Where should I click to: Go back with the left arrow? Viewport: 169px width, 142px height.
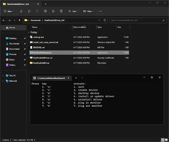click(4, 20)
